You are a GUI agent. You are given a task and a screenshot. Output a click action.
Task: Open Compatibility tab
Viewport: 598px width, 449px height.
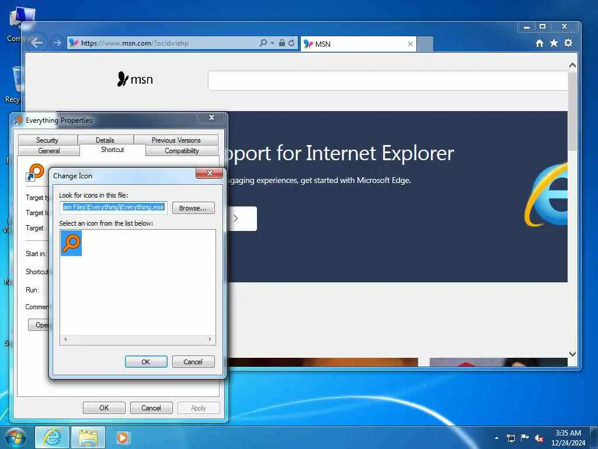[x=182, y=150]
